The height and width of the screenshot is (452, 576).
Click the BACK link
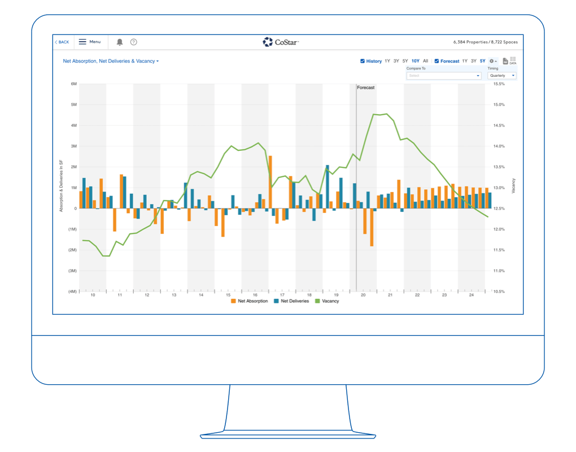coord(62,42)
